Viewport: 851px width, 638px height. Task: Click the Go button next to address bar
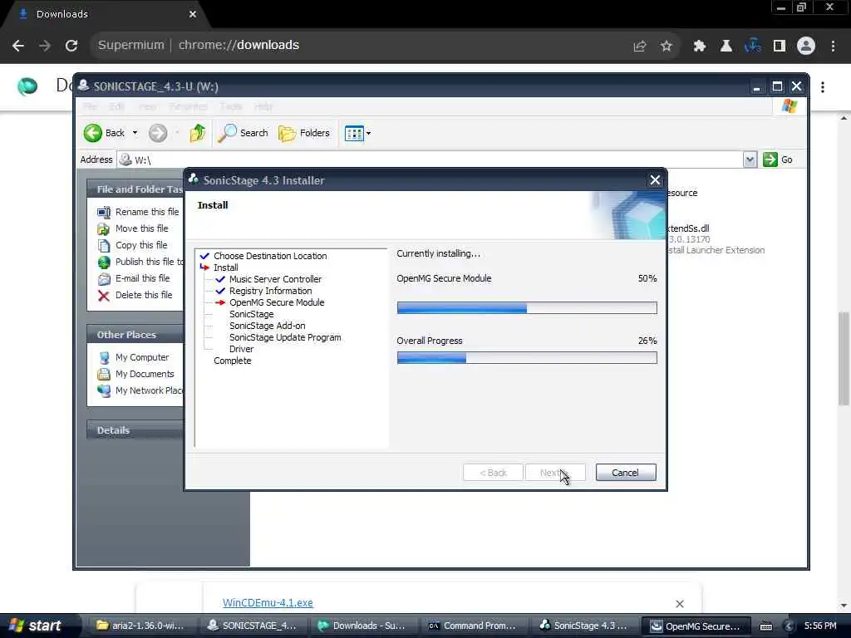778,159
